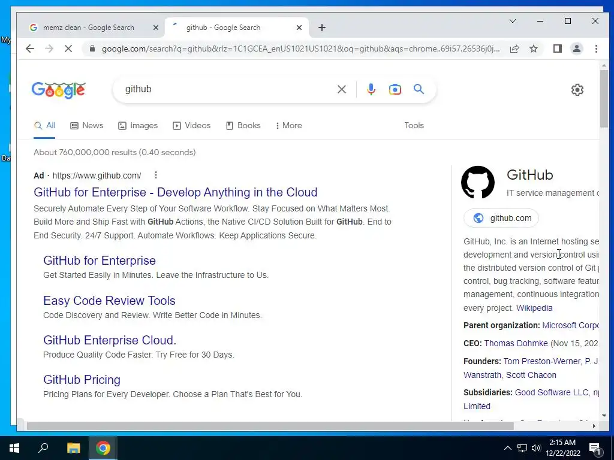Show hidden system tray icons
The height and width of the screenshot is (460, 614).
click(507, 448)
